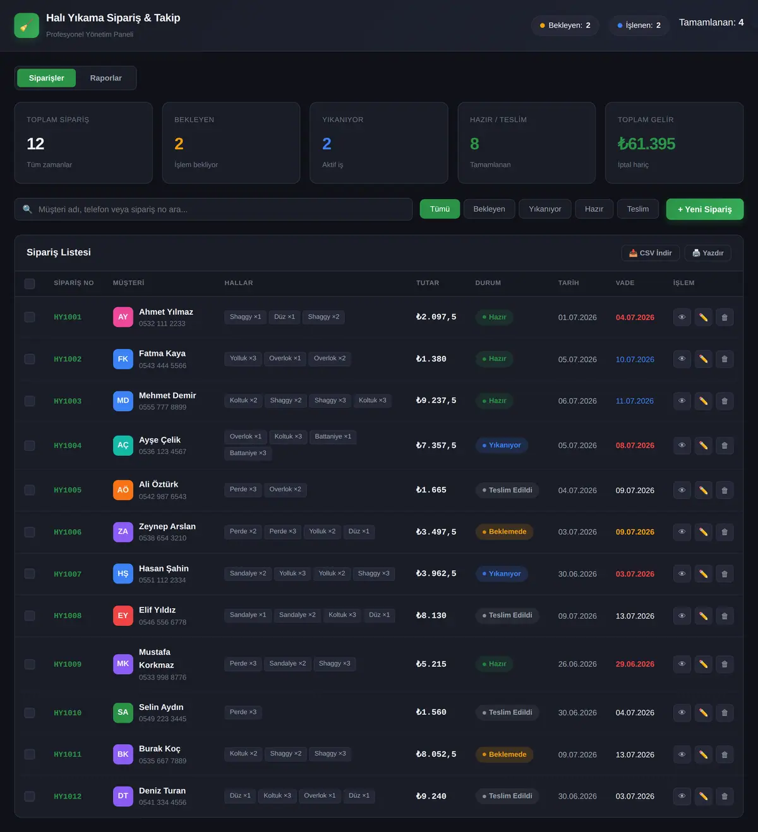Screen dimensions: 758x832
Task: Tick the checkbox for order HY1006
Action: (x=30, y=532)
